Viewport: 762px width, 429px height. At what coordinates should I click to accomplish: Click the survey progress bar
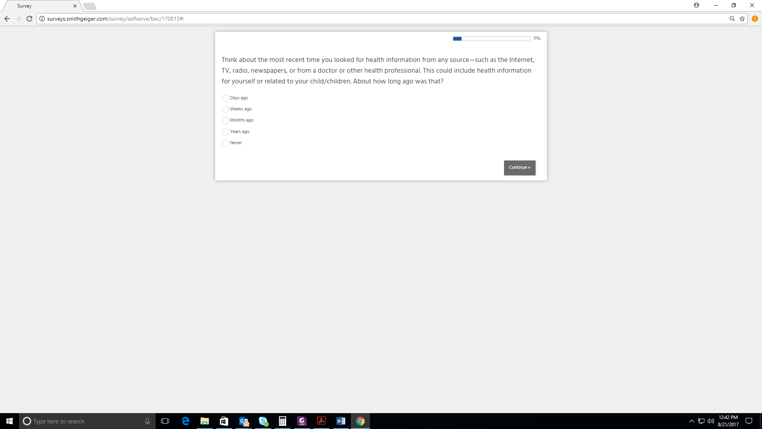tap(491, 39)
